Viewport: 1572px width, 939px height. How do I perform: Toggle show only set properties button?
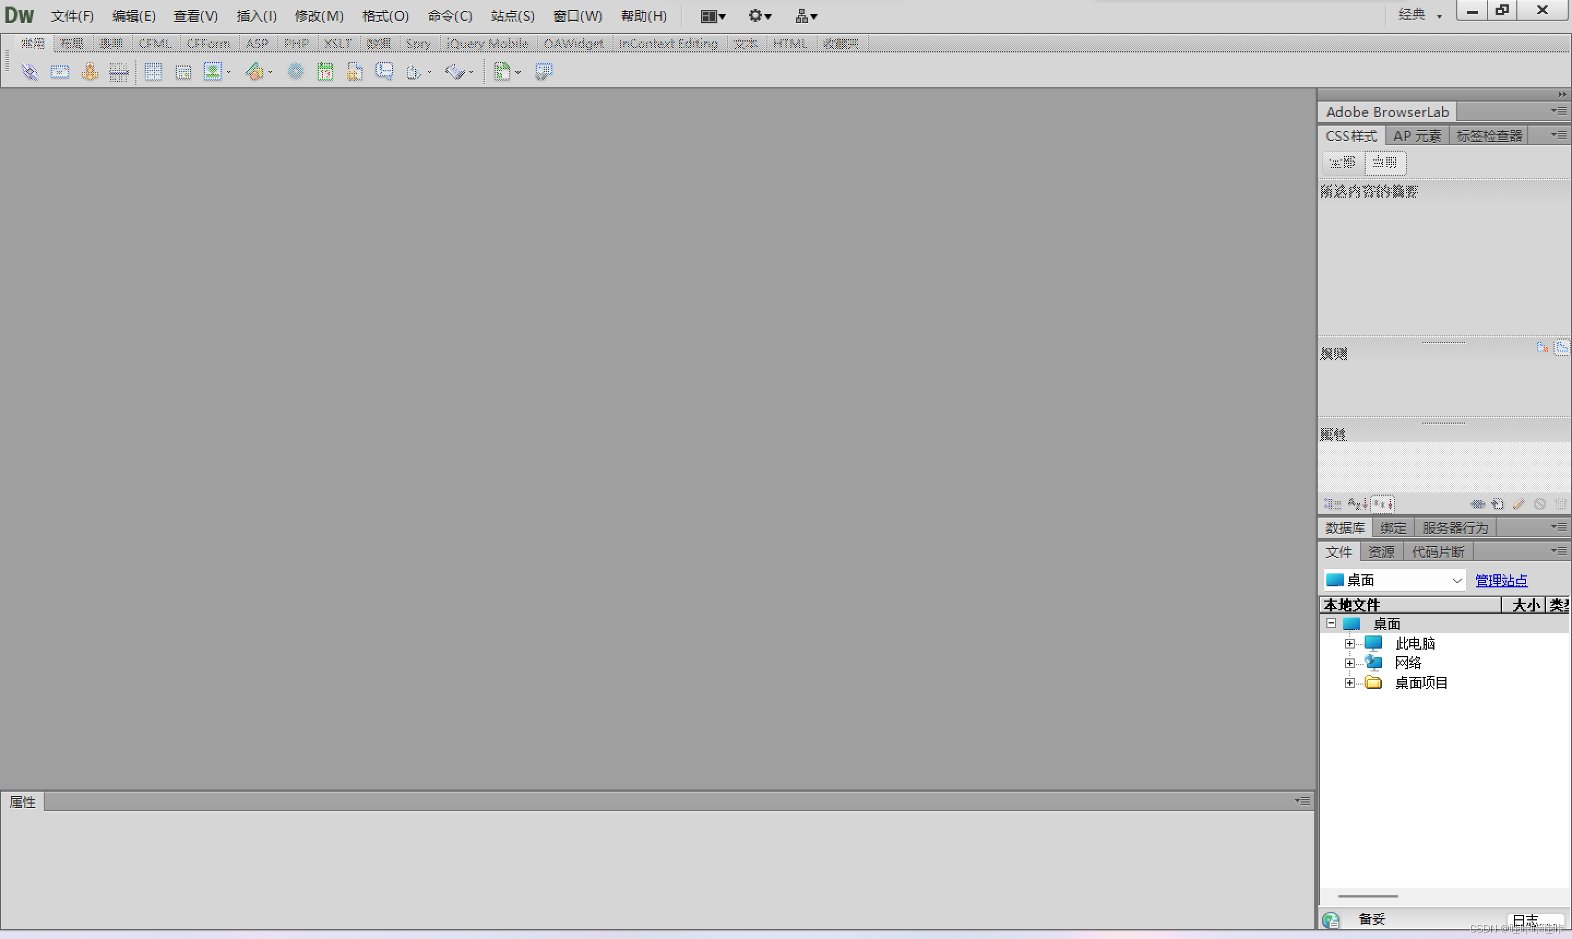(x=1383, y=504)
